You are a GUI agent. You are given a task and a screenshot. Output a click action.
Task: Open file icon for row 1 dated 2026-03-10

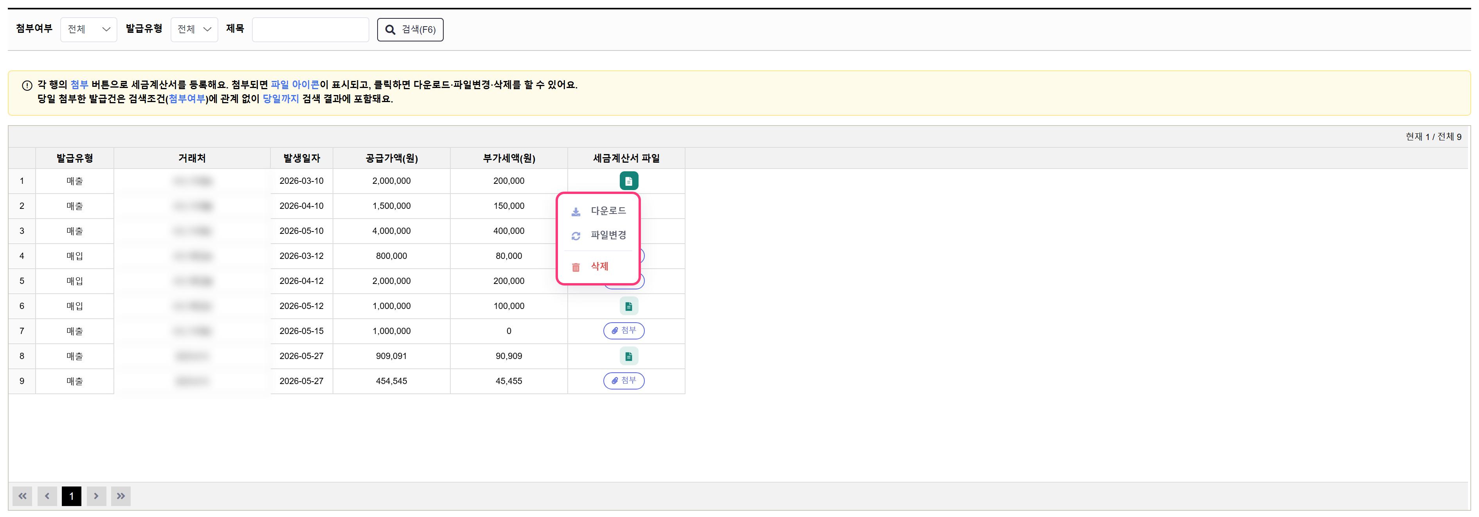click(629, 181)
